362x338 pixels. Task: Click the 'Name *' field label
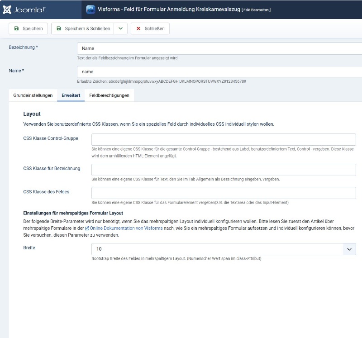pos(17,71)
